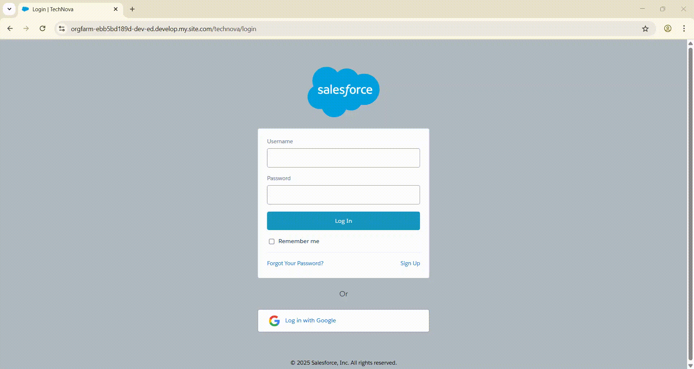Expand the tab search dropdown
This screenshot has width=694, height=369.
coord(9,9)
